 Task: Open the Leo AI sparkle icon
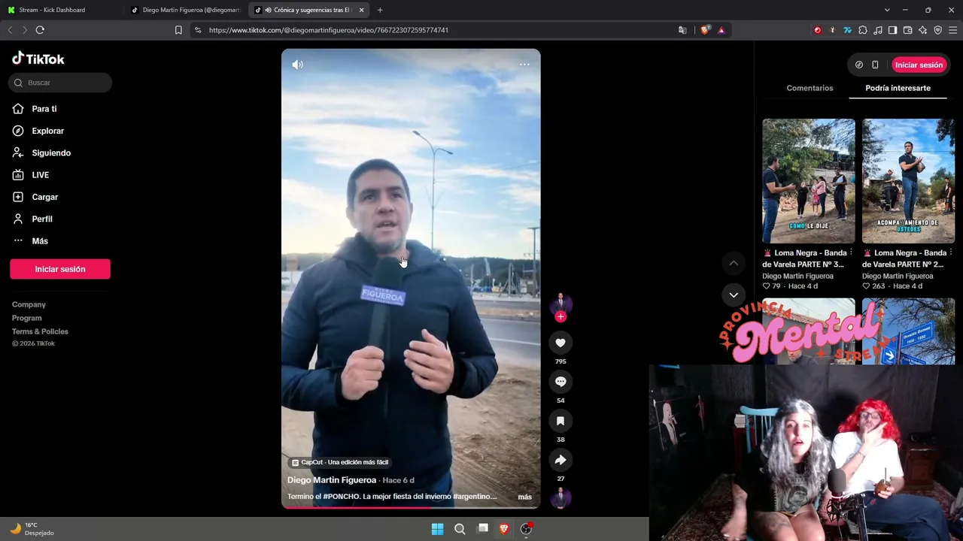(922, 30)
